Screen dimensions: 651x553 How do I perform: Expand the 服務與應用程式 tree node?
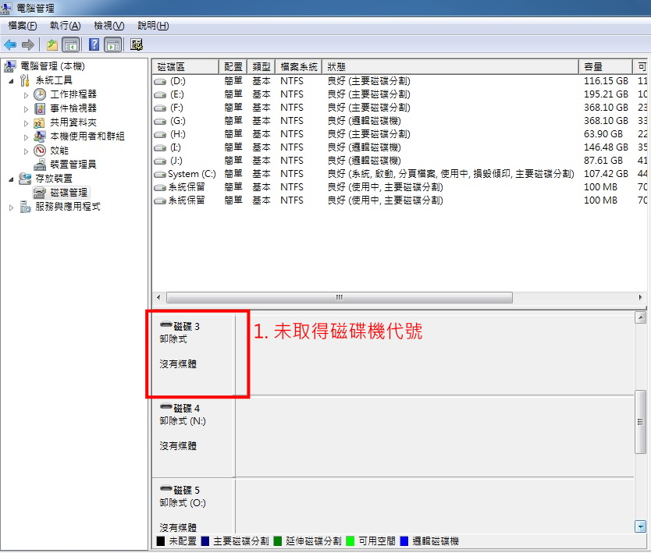click(x=9, y=207)
